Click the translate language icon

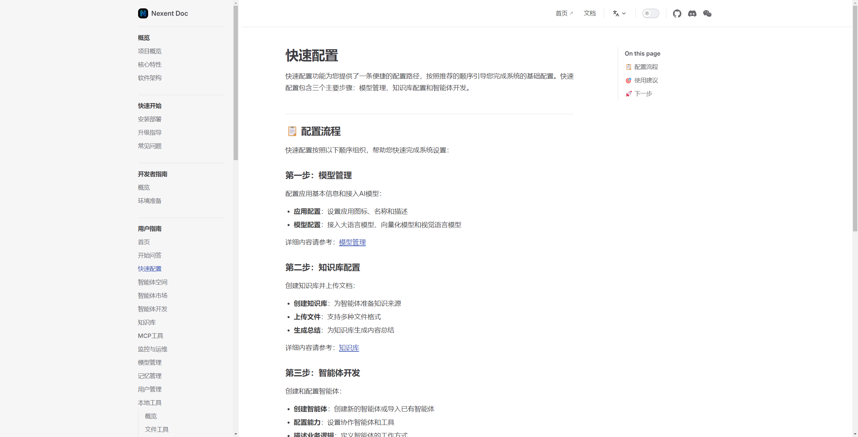(x=616, y=13)
